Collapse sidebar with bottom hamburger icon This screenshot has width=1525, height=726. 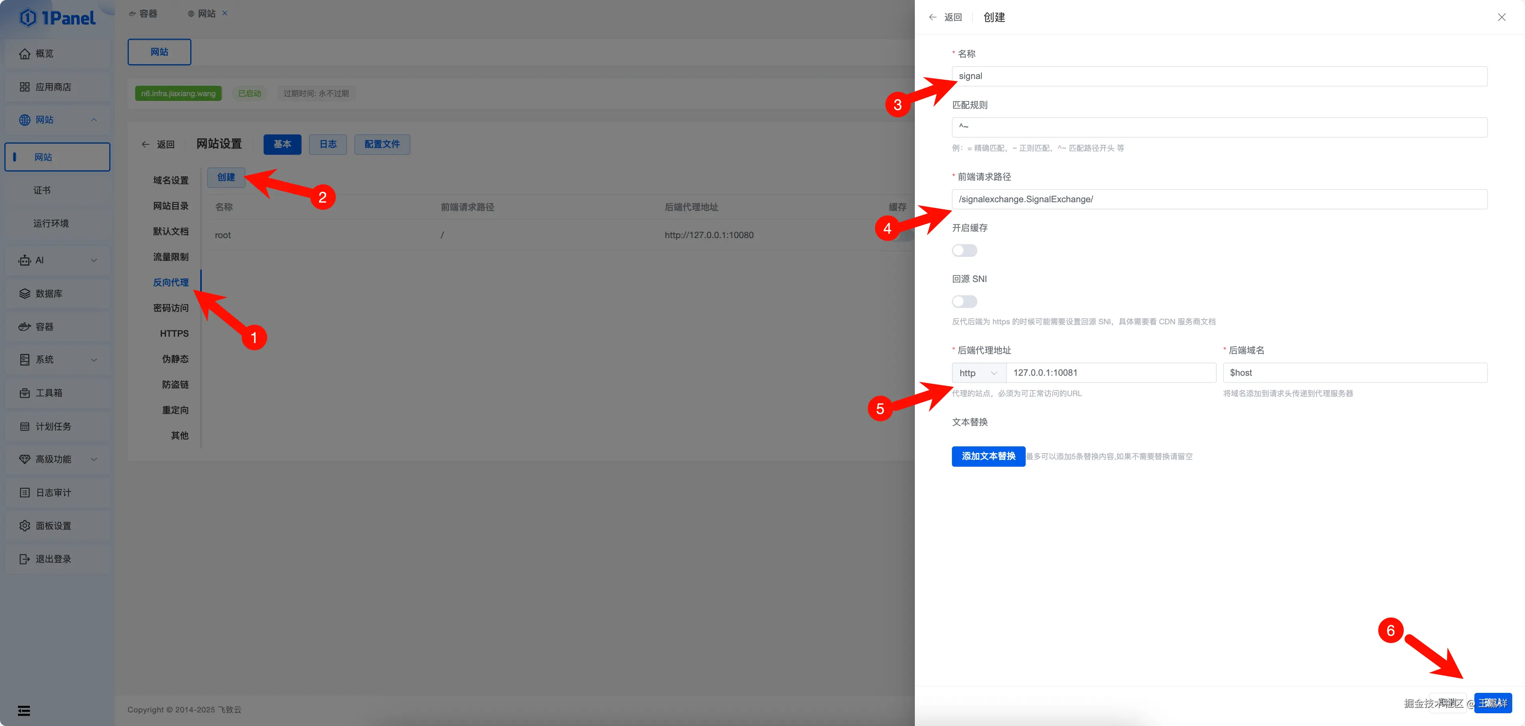click(x=24, y=710)
